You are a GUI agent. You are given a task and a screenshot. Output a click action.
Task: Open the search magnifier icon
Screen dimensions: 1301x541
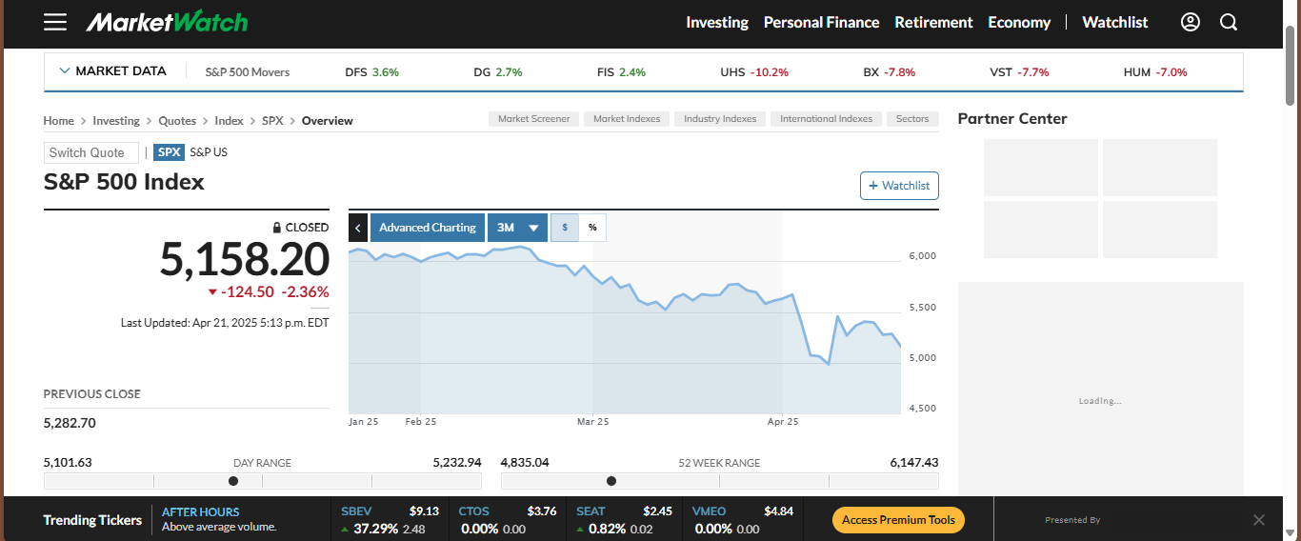[x=1229, y=22]
